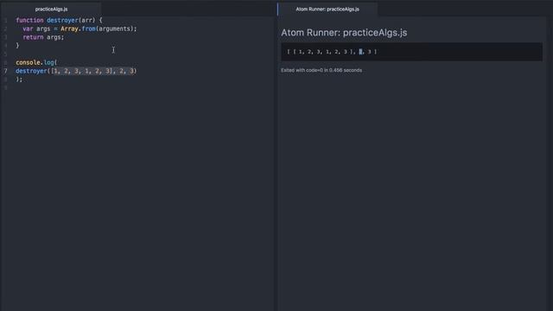This screenshot has height=311, width=553.
Task: Switch to the practiceAlgs.js editor tab
Action: 51,10
